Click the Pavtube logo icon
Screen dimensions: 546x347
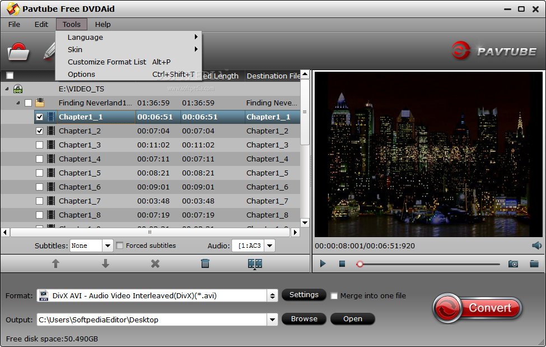pyautogui.click(x=461, y=51)
